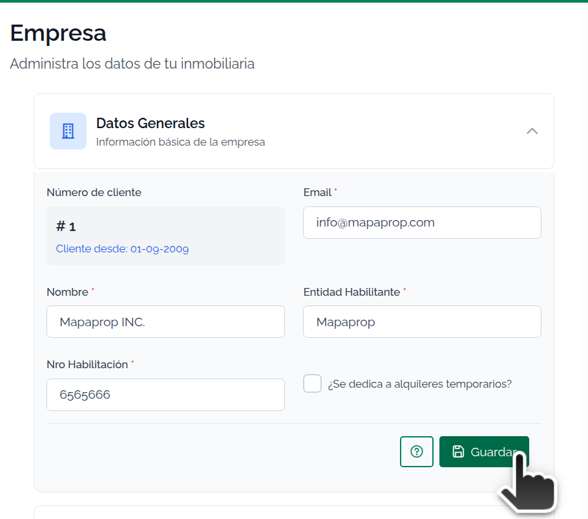
Task: Click the help question mark button
Action: [417, 452]
